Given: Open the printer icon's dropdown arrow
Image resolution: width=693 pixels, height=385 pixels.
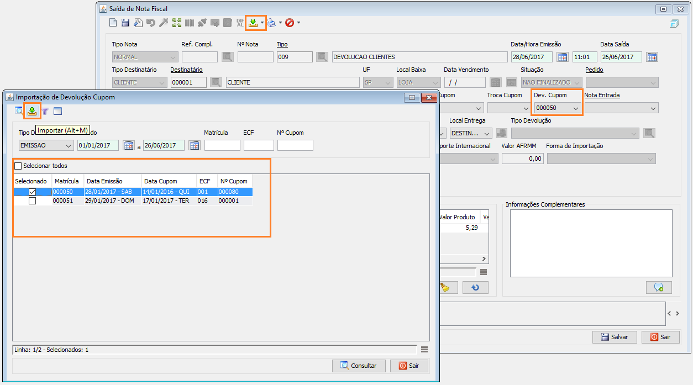Looking at the screenshot, I should (280, 23).
